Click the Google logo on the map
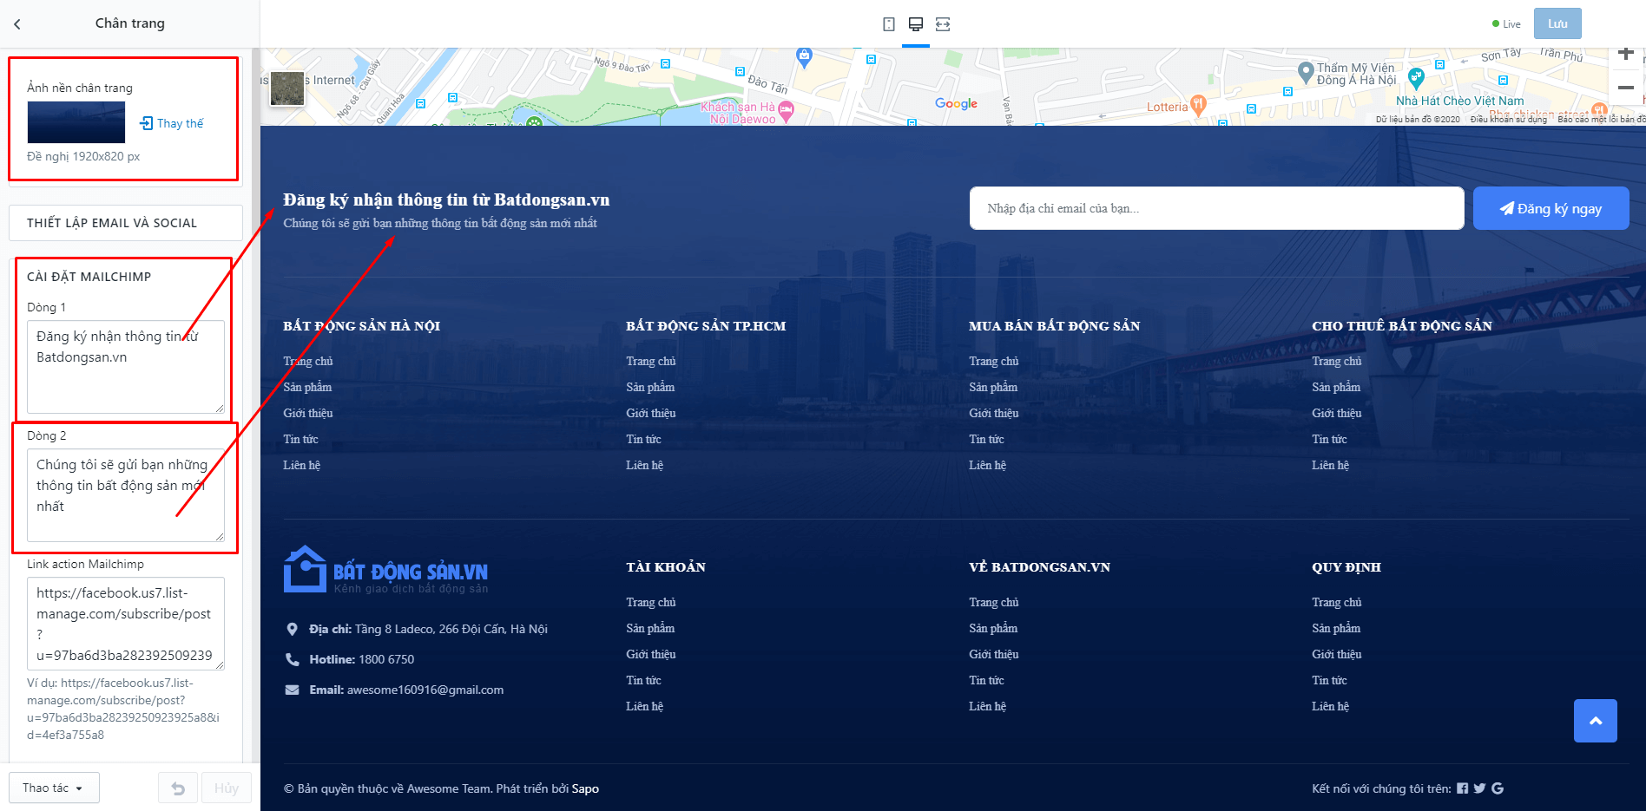 (x=956, y=103)
